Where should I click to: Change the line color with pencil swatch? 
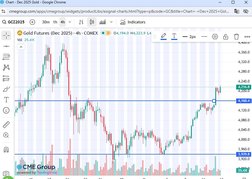point(164,37)
